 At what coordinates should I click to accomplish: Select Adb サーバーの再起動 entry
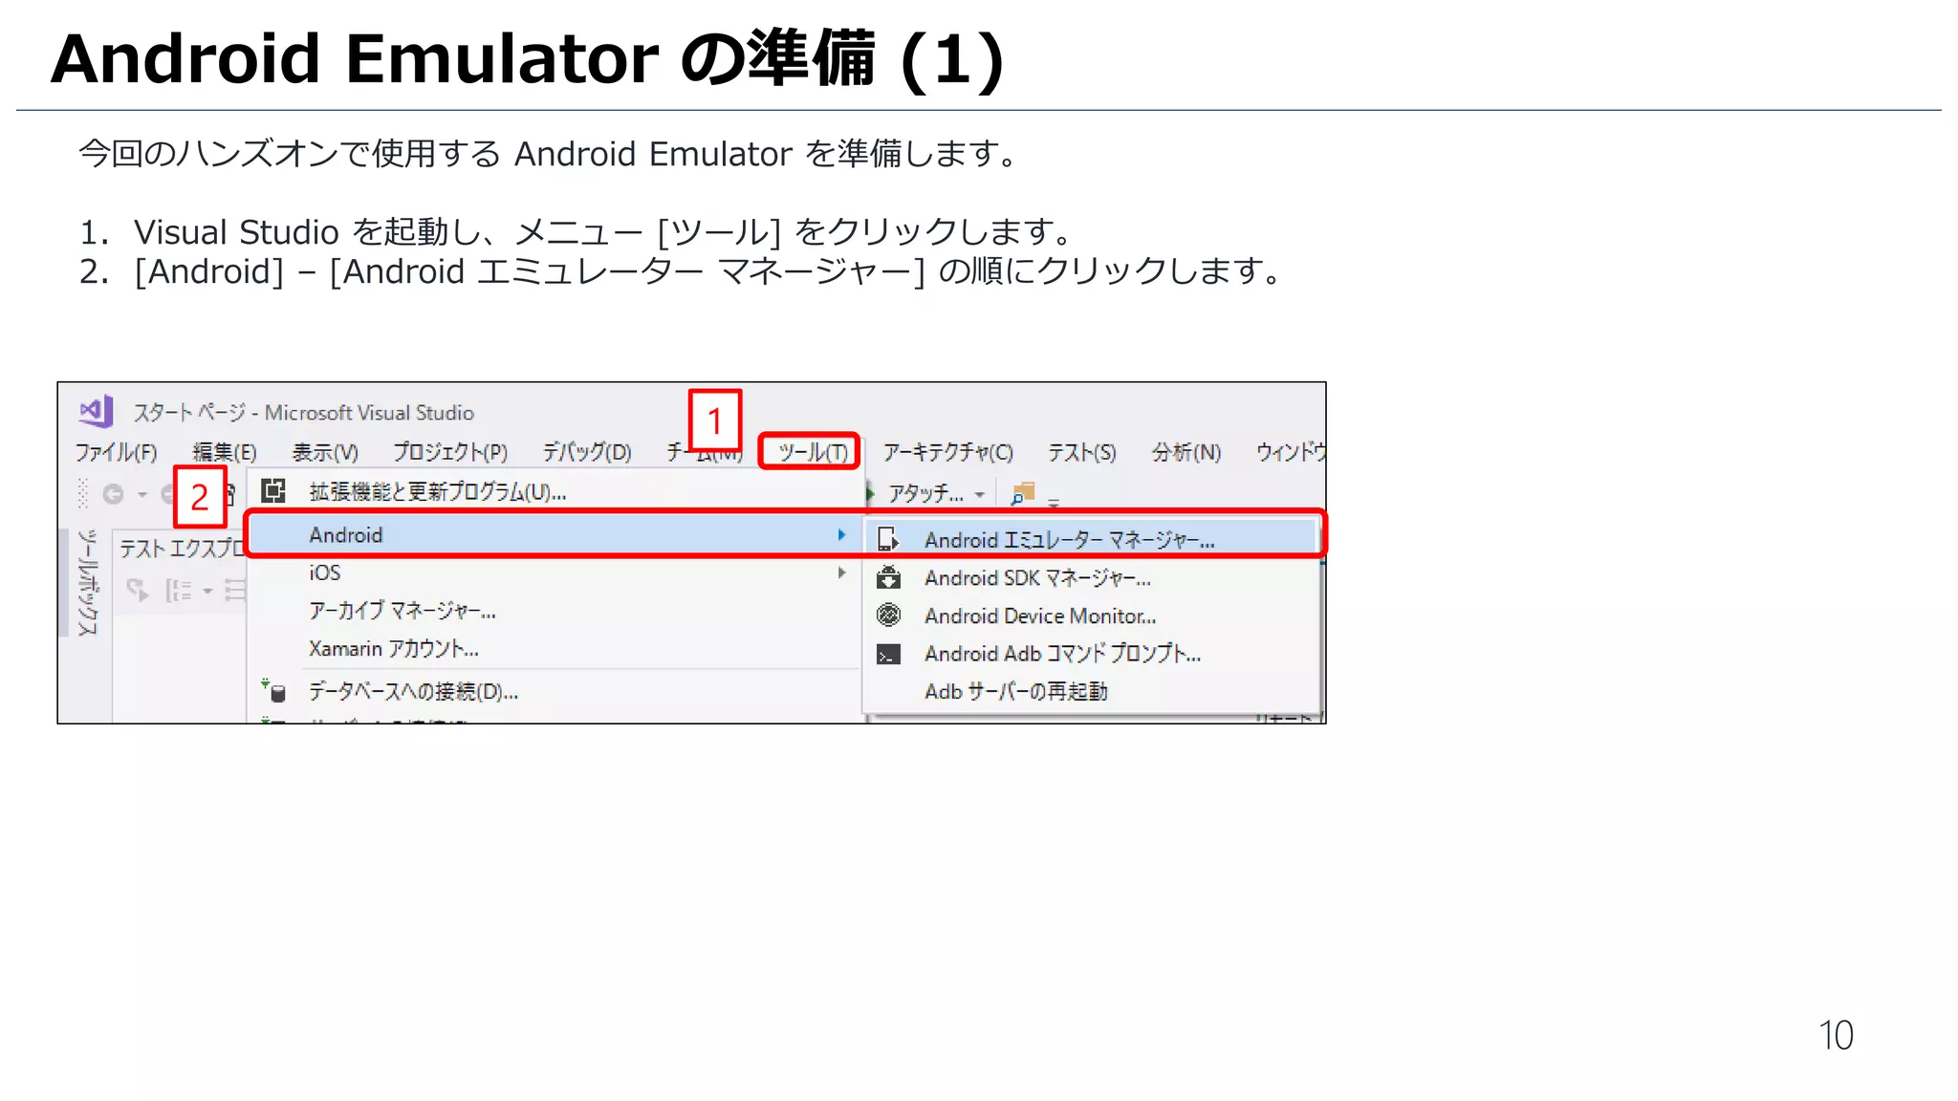point(1093,691)
